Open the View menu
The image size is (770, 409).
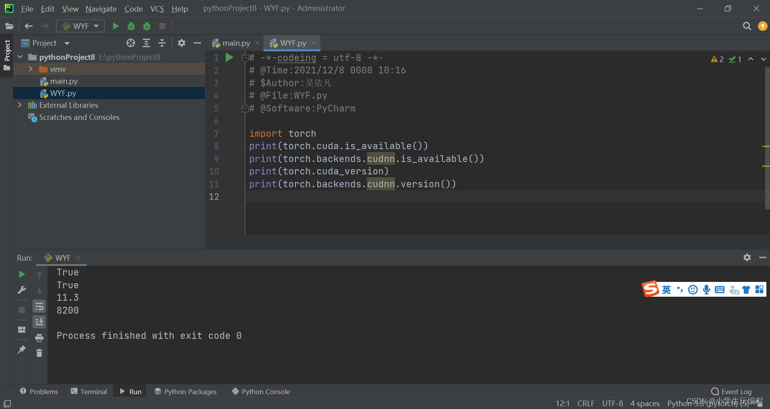pyautogui.click(x=70, y=8)
